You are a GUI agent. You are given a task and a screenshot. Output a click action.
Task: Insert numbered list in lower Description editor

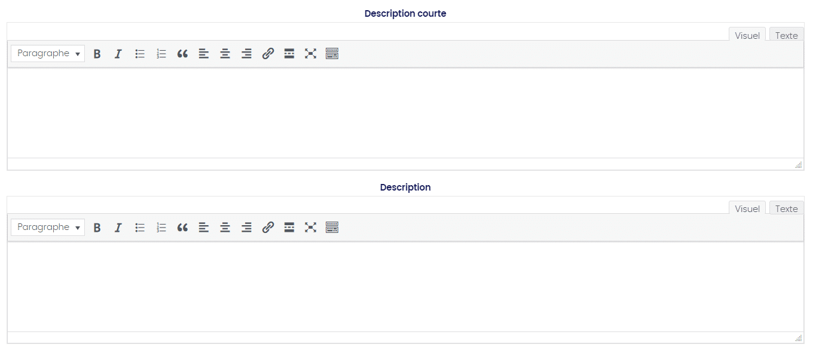(161, 228)
